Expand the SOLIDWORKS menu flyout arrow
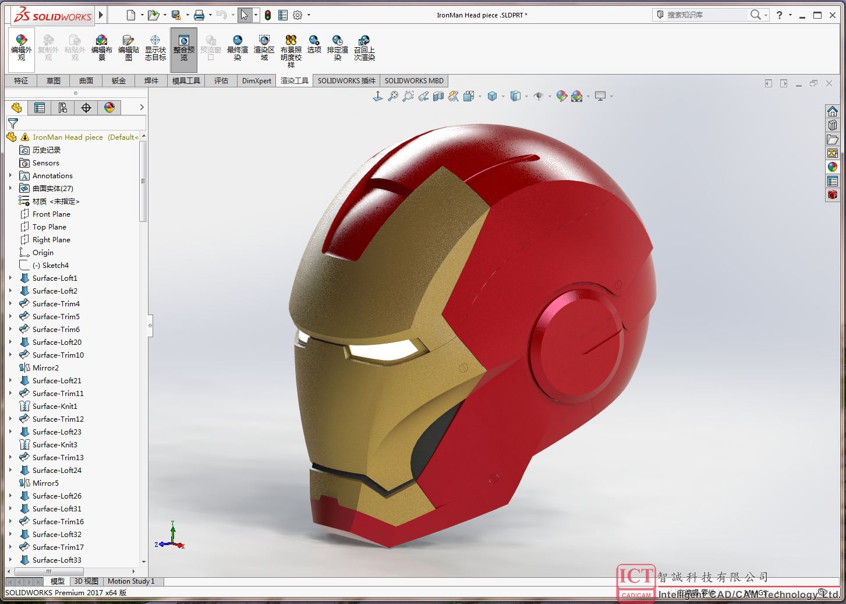Viewport: 846px width, 604px height. coord(101,15)
